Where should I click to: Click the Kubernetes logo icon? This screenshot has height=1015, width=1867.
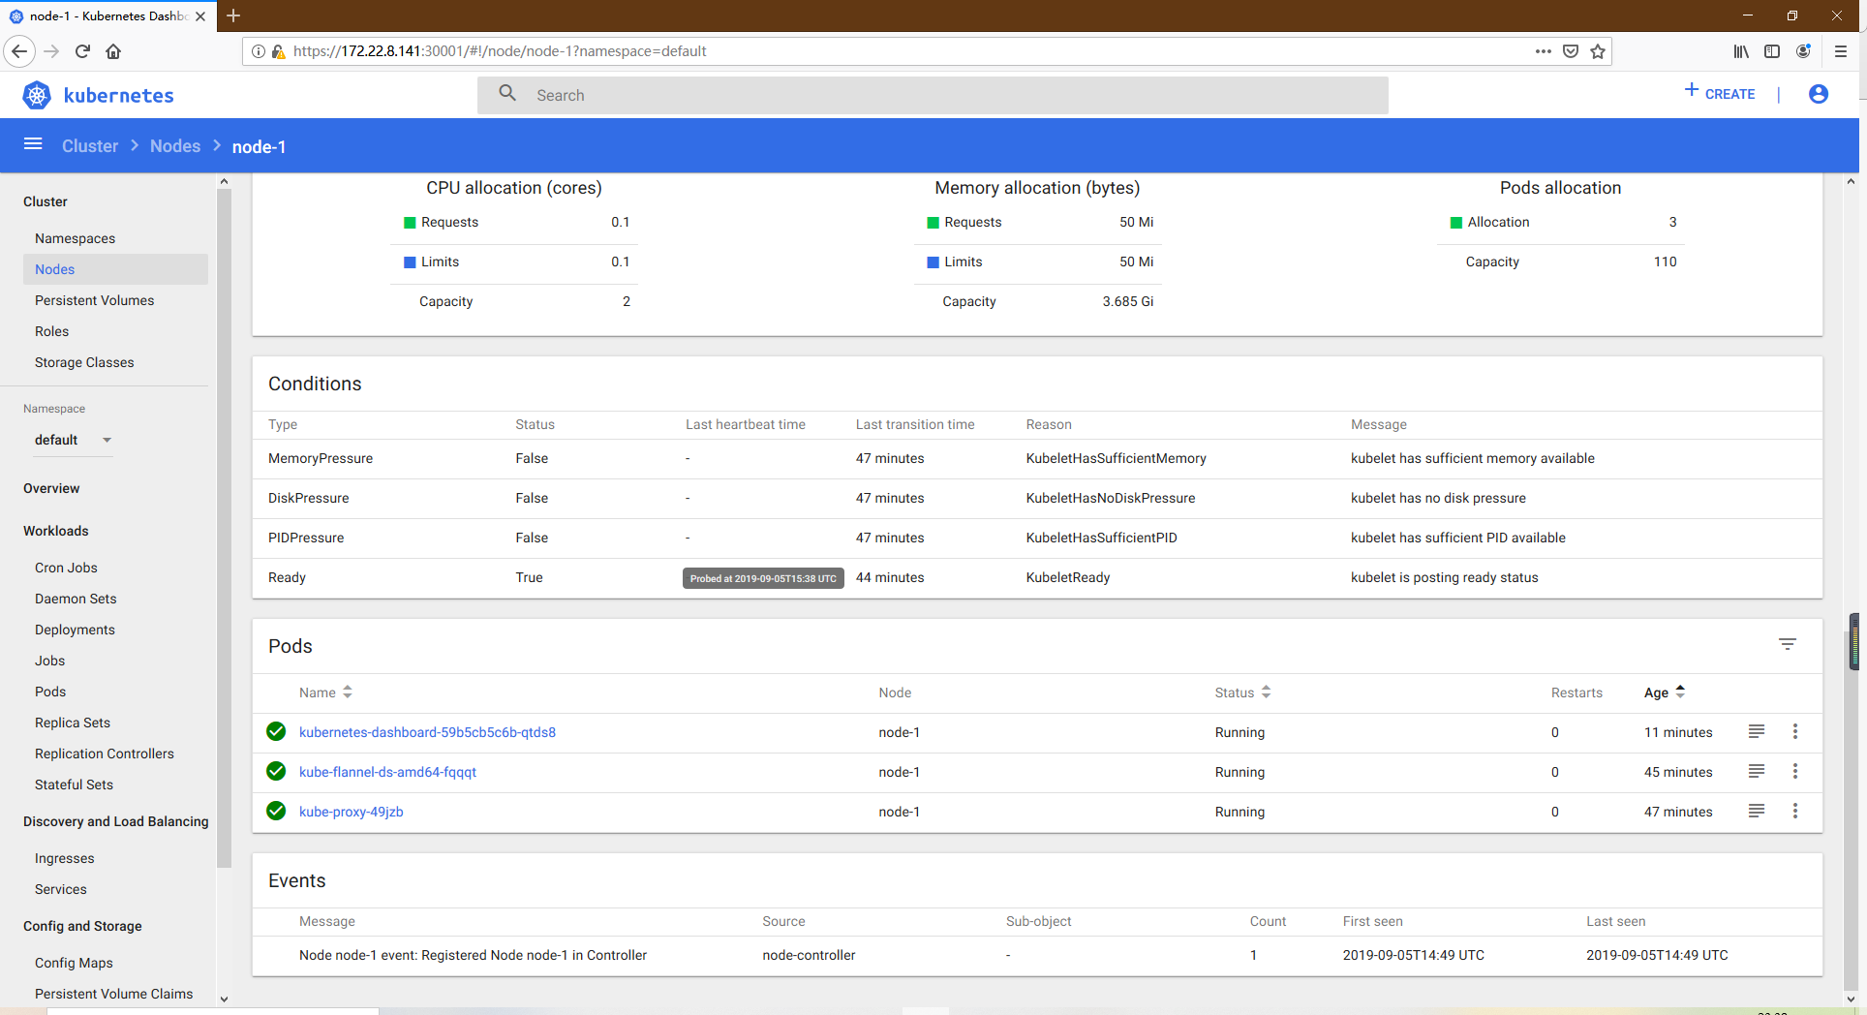point(37,95)
